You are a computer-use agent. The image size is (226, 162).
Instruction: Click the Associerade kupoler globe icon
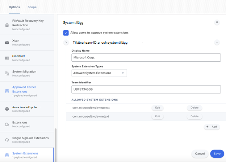7,109
